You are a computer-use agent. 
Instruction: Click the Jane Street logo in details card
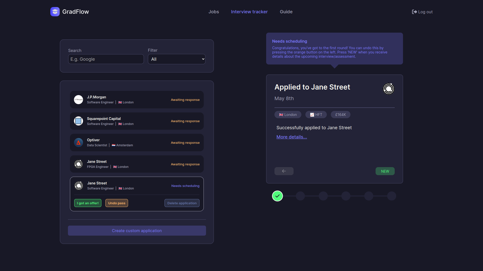tap(389, 89)
